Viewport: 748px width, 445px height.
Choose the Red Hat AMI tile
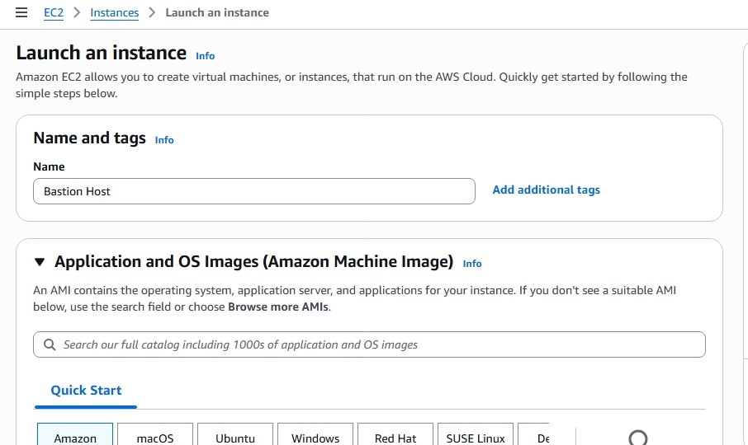tap(395, 435)
